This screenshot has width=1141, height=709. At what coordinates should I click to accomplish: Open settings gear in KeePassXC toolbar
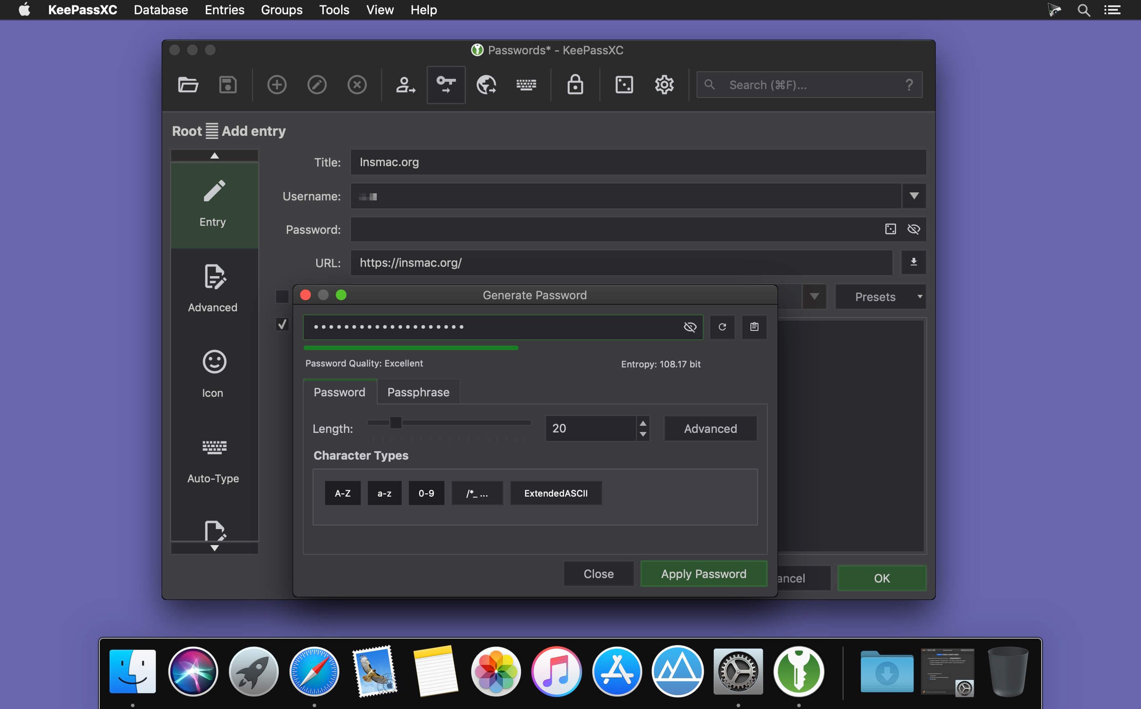pyautogui.click(x=664, y=85)
